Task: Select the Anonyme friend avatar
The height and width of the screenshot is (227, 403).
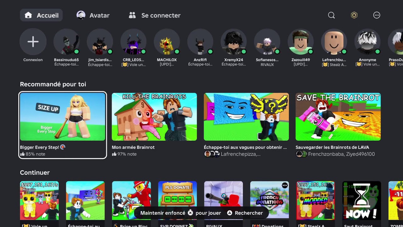Action: point(367,42)
